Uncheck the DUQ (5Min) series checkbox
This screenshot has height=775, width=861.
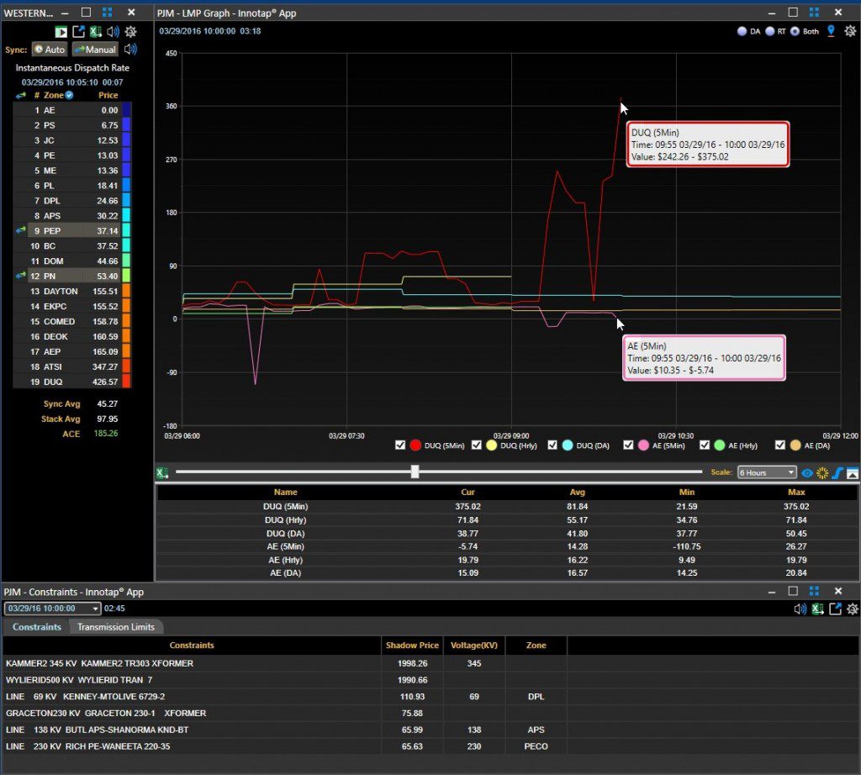(400, 445)
